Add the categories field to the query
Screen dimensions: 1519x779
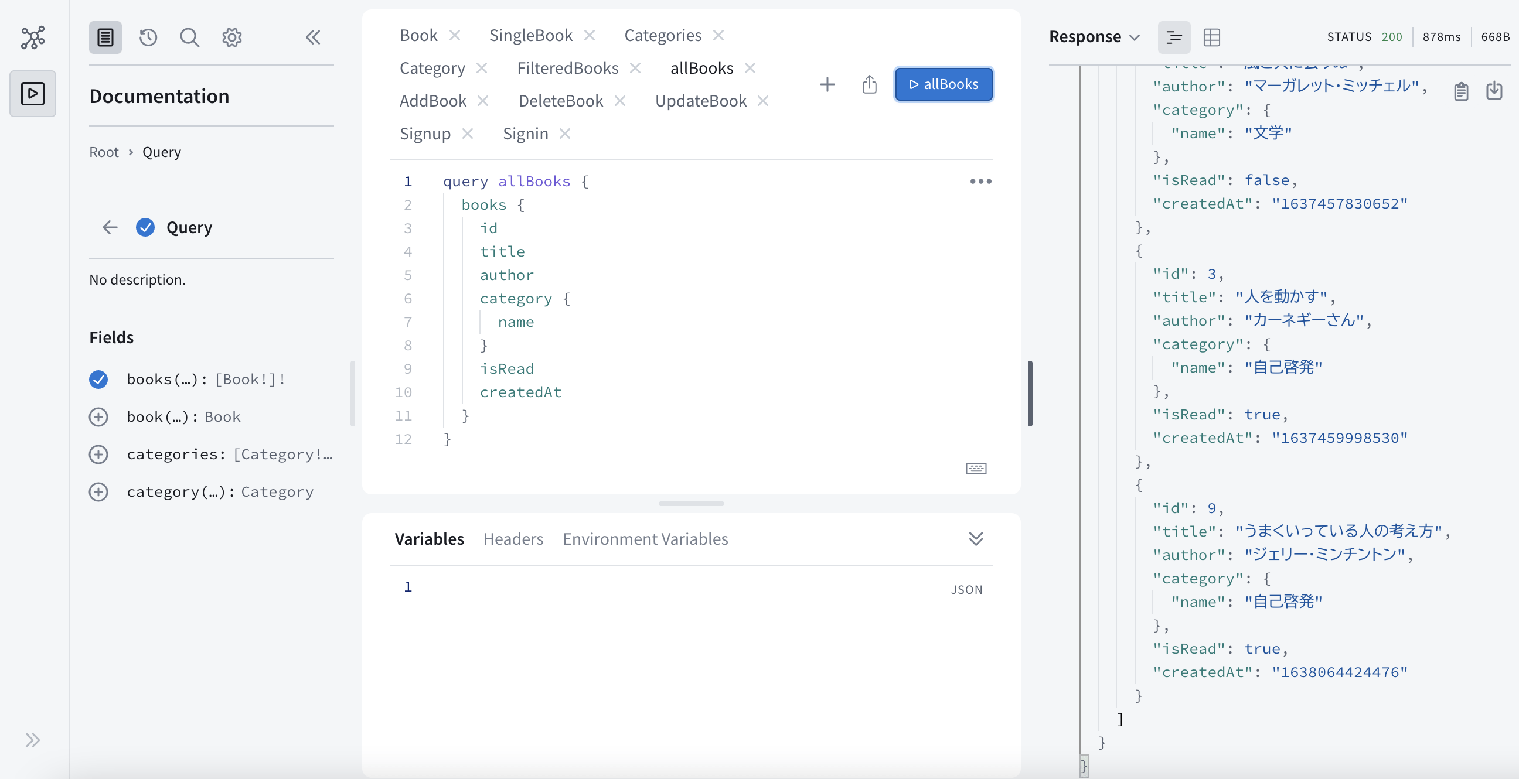(98, 455)
